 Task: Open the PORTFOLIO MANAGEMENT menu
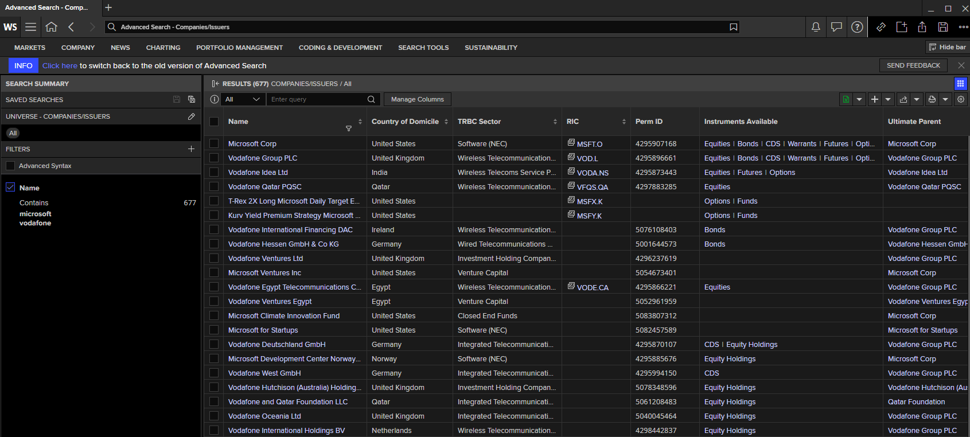click(x=239, y=48)
